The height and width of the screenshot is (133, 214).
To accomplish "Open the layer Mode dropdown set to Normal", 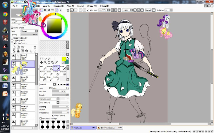I will click(x=29, y=31).
